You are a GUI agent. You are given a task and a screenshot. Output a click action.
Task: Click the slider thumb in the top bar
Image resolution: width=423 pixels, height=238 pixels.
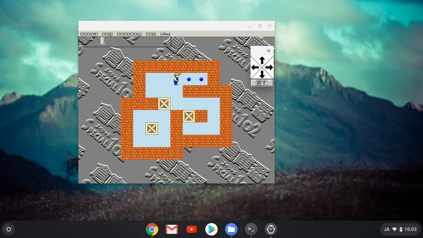(103, 41)
